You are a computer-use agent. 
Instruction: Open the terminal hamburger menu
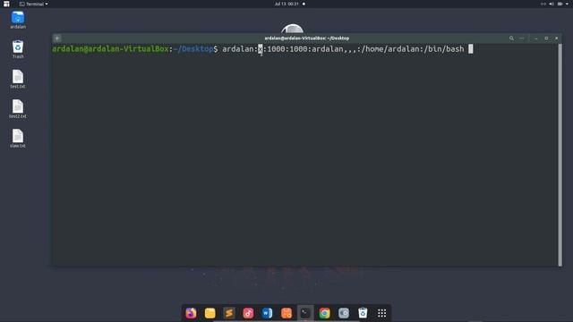point(521,38)
